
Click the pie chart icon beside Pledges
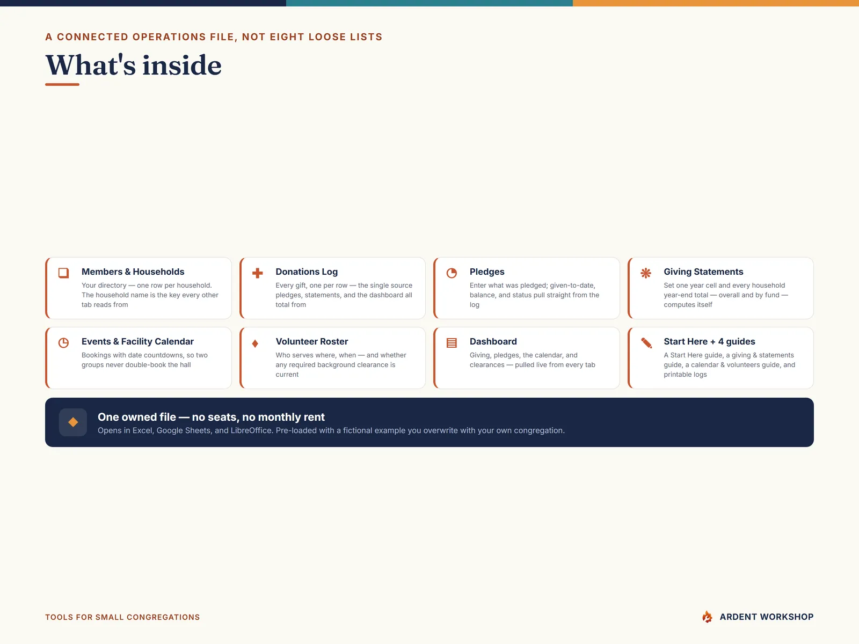pos(452,273)
